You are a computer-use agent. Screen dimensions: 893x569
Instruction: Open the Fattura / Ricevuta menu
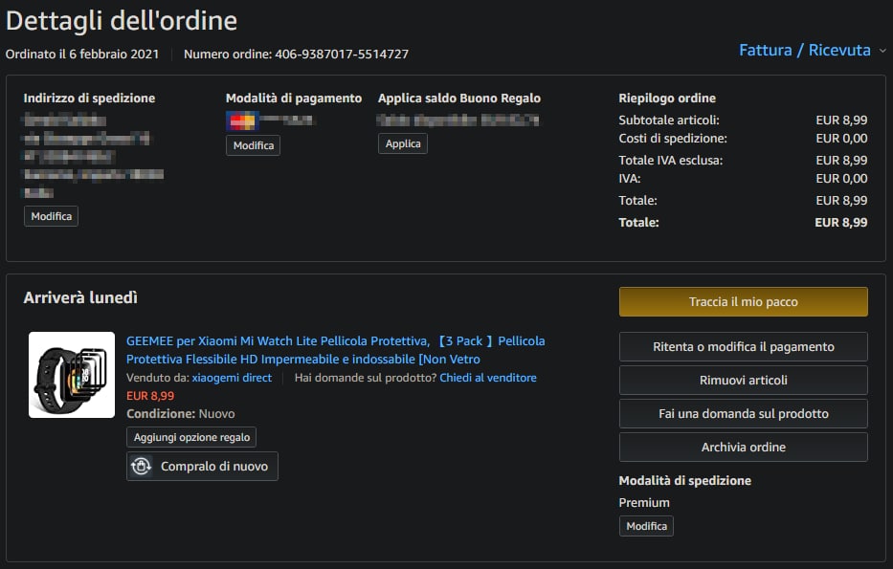tap(804, 50)
